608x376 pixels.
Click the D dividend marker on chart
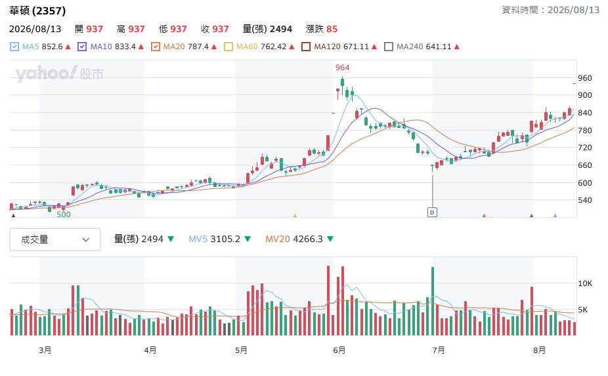point(432,212)
